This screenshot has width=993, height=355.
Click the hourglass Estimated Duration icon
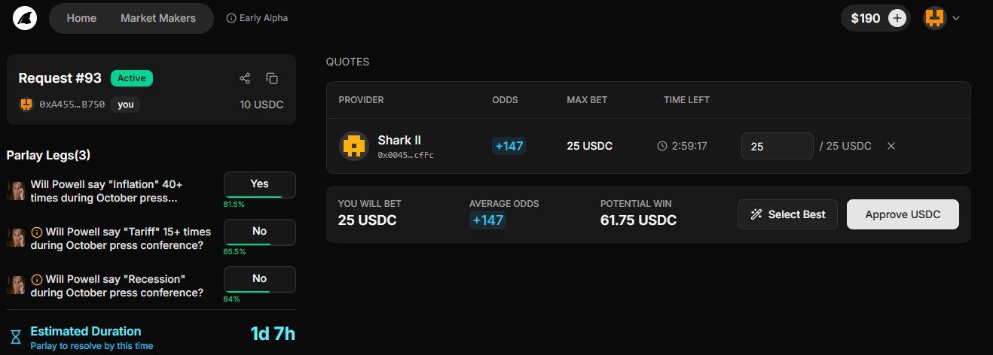coord(16,336)
